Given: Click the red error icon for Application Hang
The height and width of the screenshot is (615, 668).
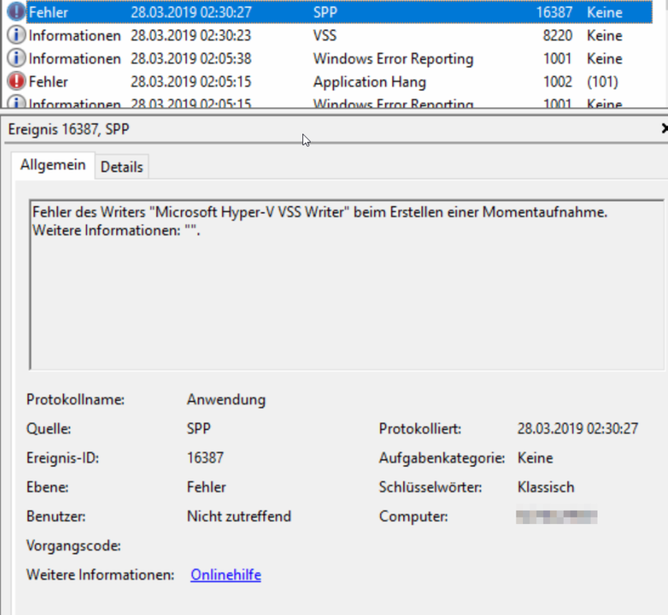Looking at the screenshot, I should tap(16, 81).
